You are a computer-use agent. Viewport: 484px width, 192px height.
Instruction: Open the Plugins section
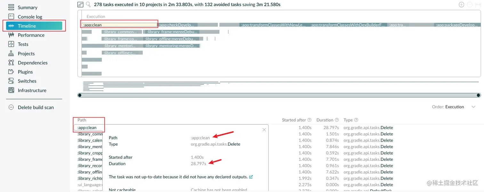(25, 72)
